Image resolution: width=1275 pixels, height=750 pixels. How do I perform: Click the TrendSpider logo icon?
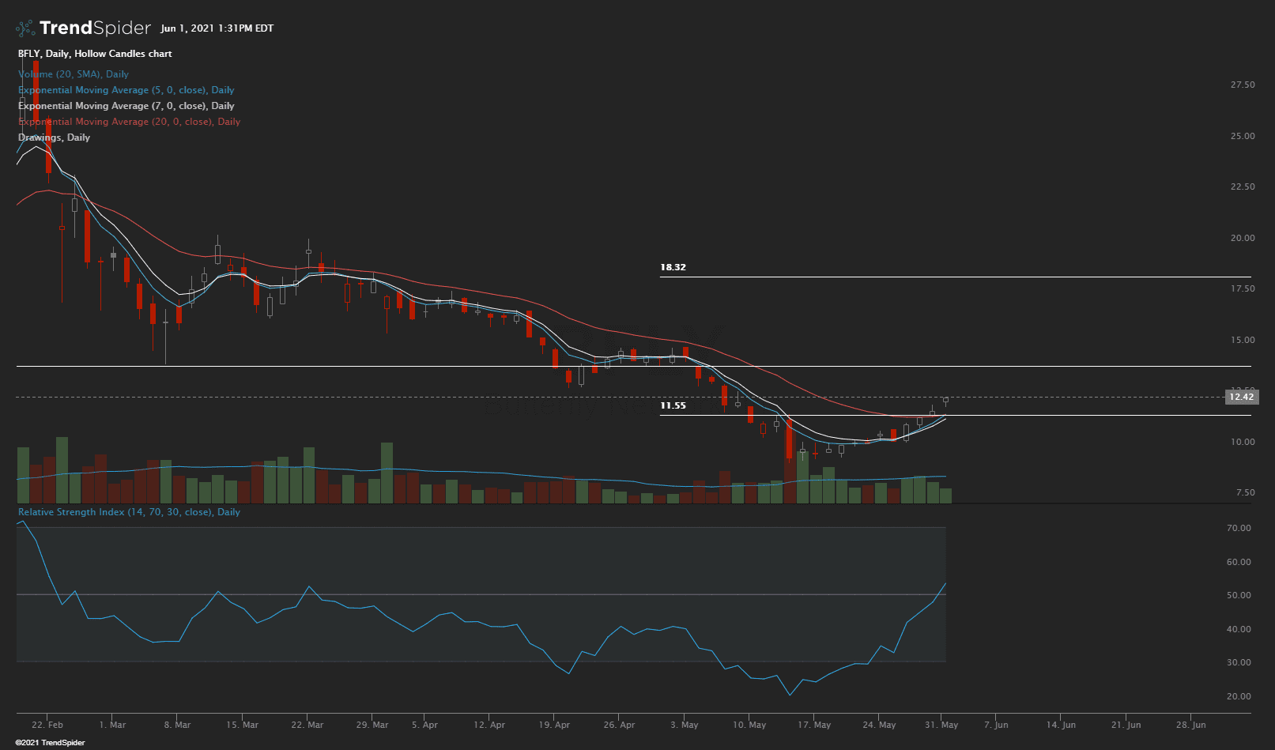pos(25,28)
